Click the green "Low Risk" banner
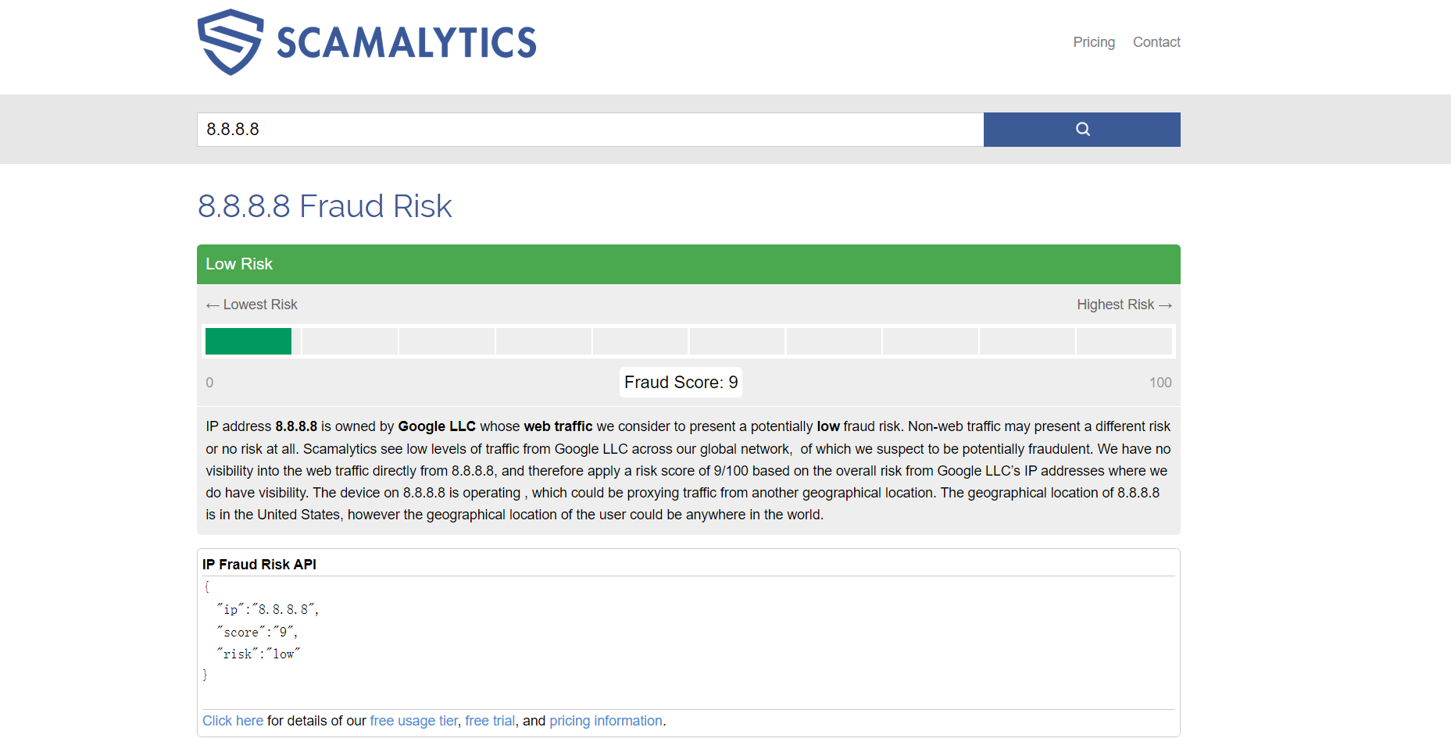 point(688,264)
